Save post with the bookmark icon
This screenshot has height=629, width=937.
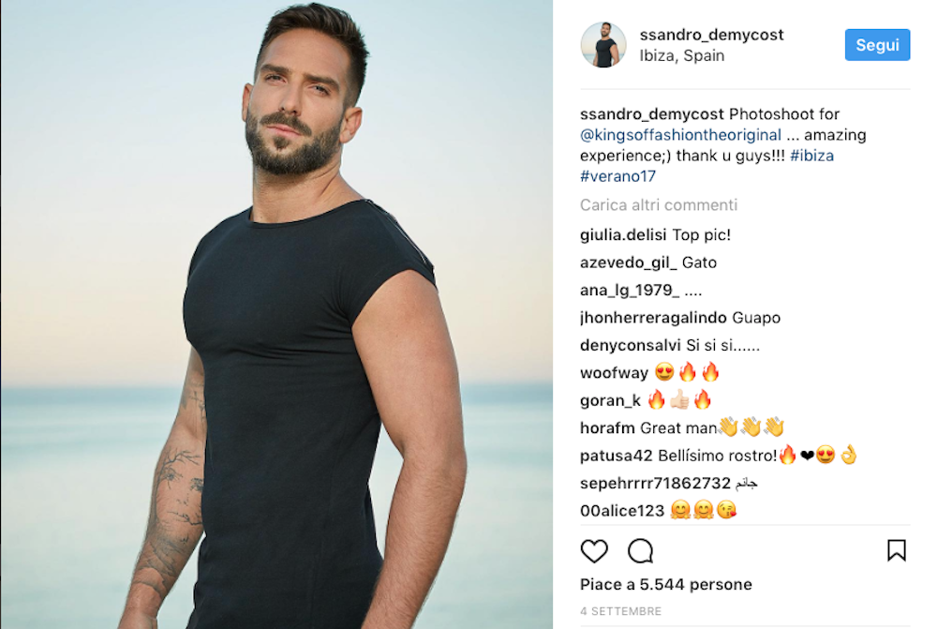tap(897, 550)
